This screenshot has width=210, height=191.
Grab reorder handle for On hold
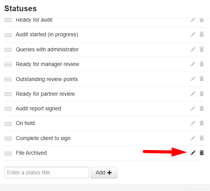(8, 124)
